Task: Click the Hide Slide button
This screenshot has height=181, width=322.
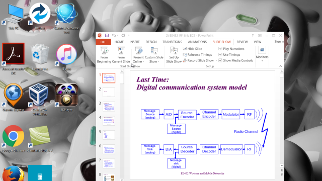Action: coord(193,49)
